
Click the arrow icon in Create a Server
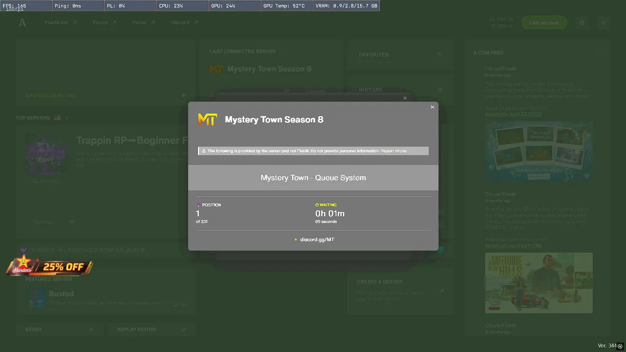point(441,291)
